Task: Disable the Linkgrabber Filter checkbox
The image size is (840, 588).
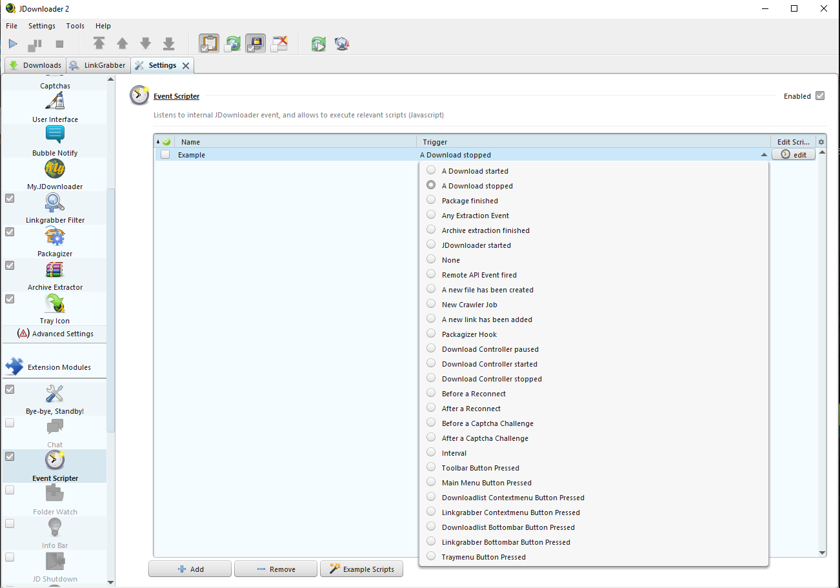Action: tap(10, 198)
